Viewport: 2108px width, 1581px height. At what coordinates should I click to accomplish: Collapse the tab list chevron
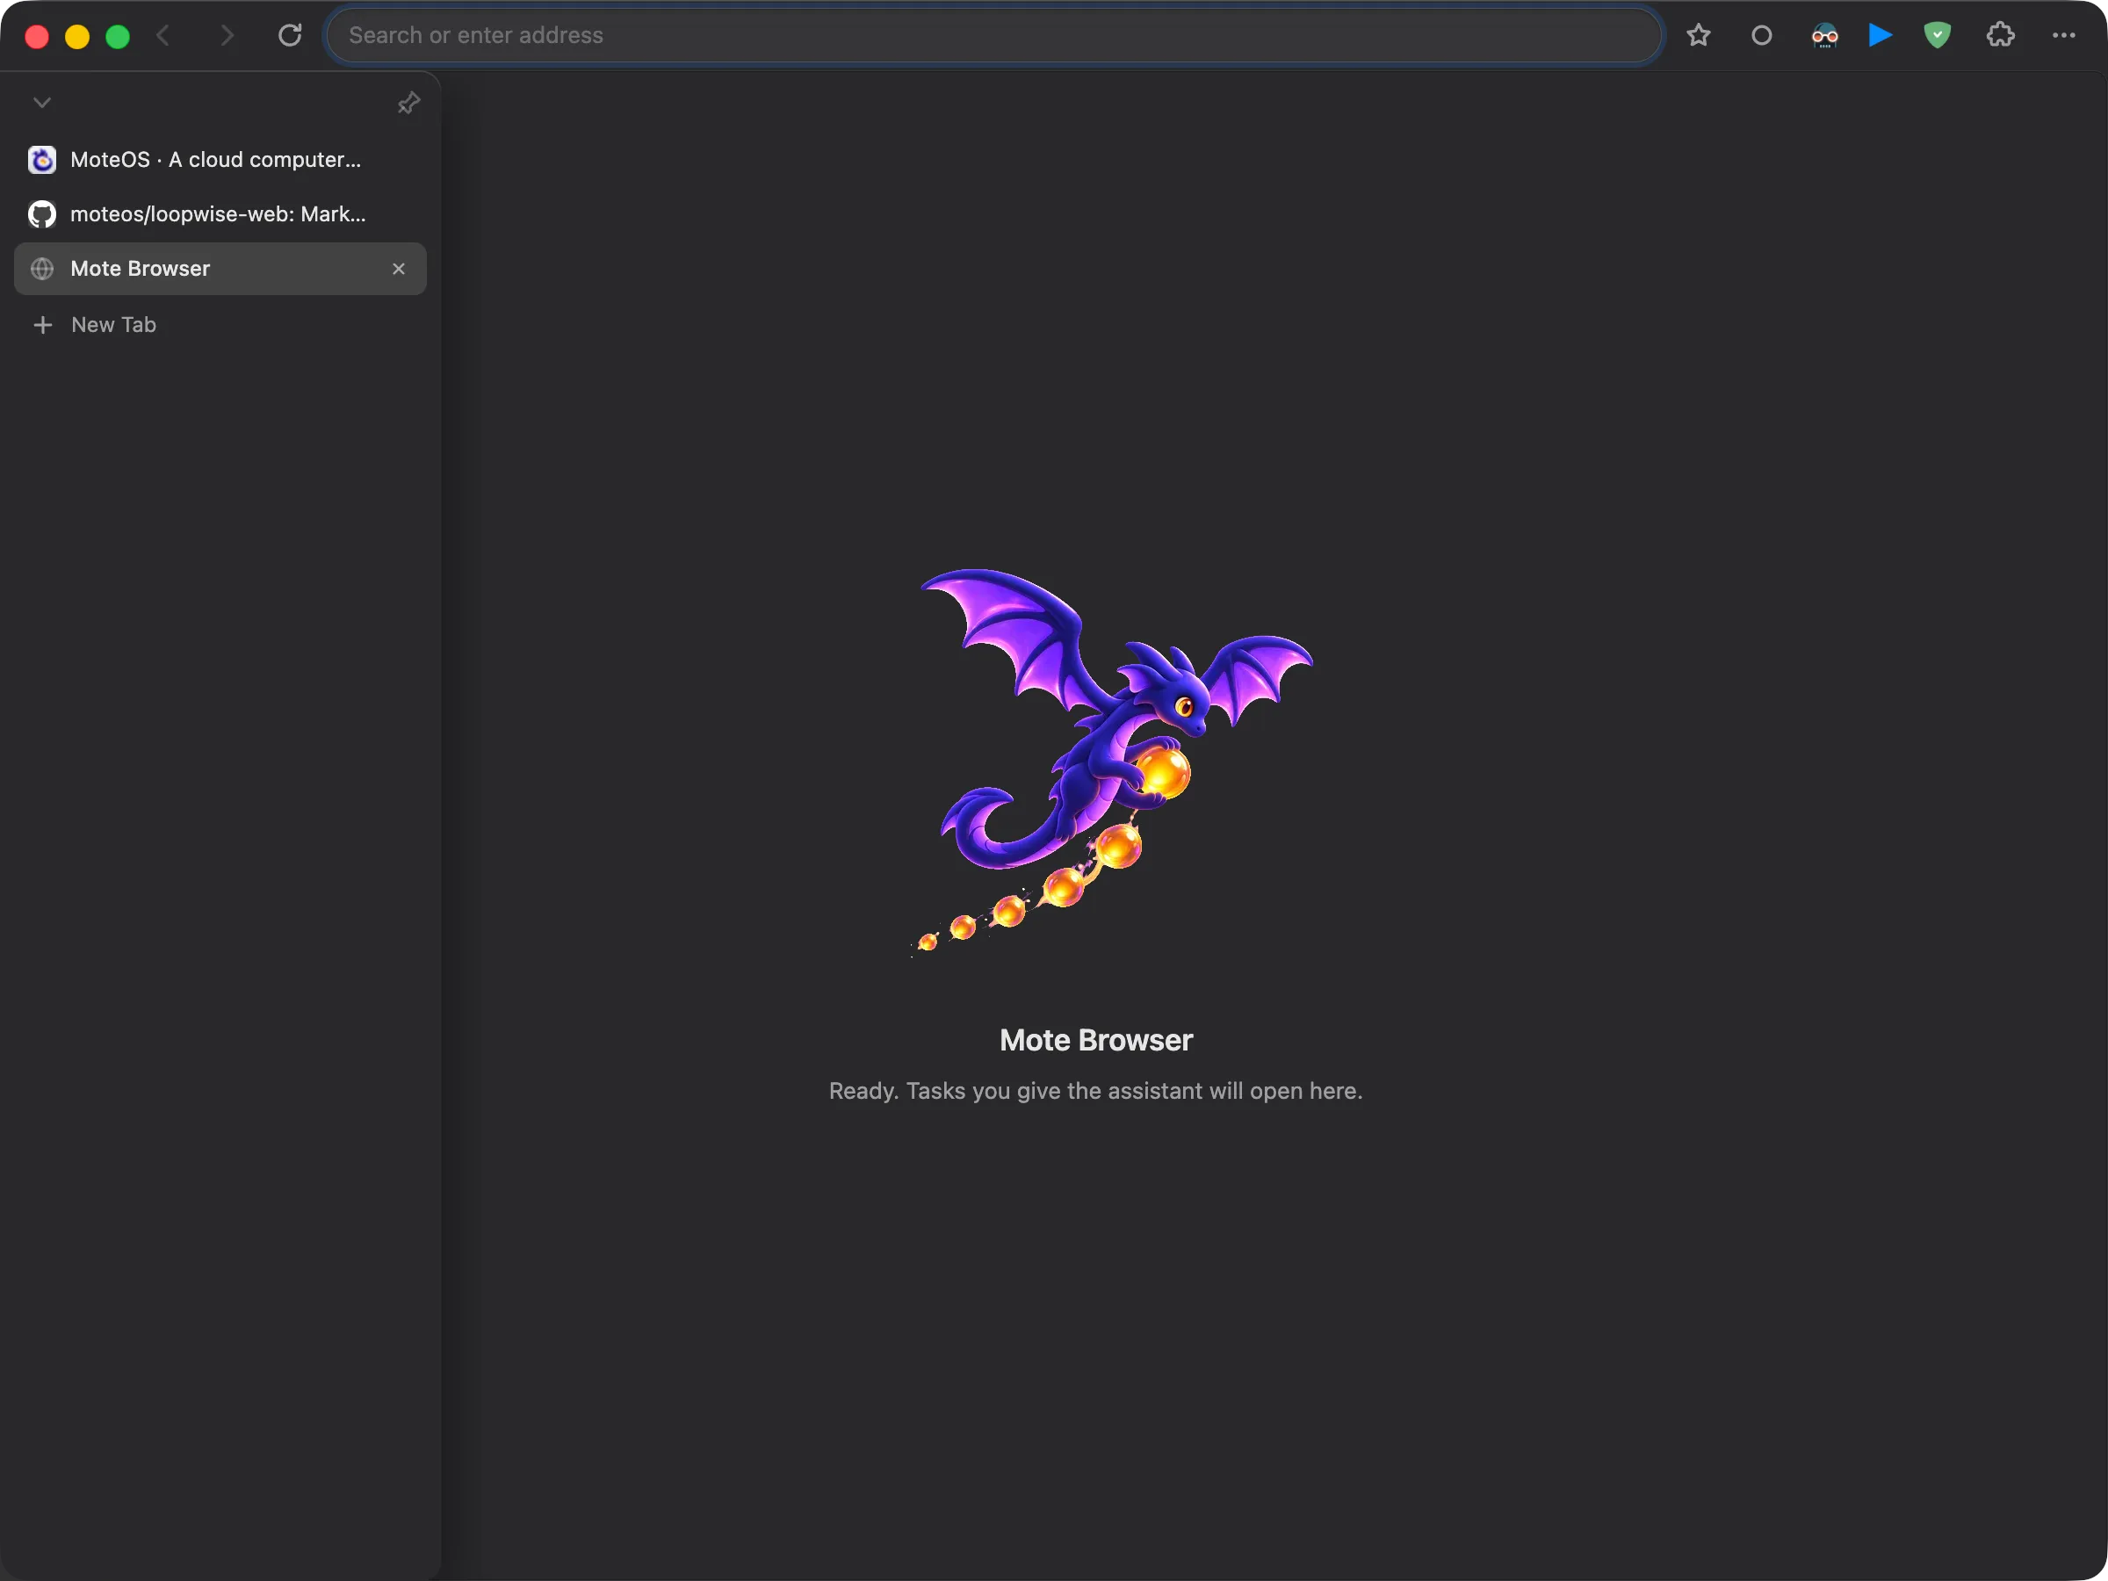click(42, 102)
